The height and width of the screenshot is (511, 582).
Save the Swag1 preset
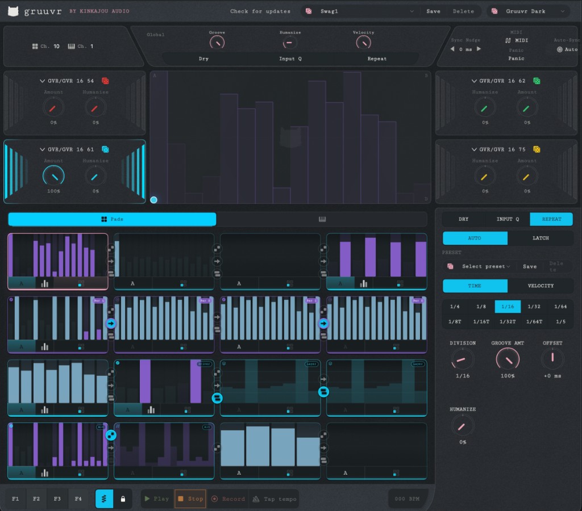point(433,11)
